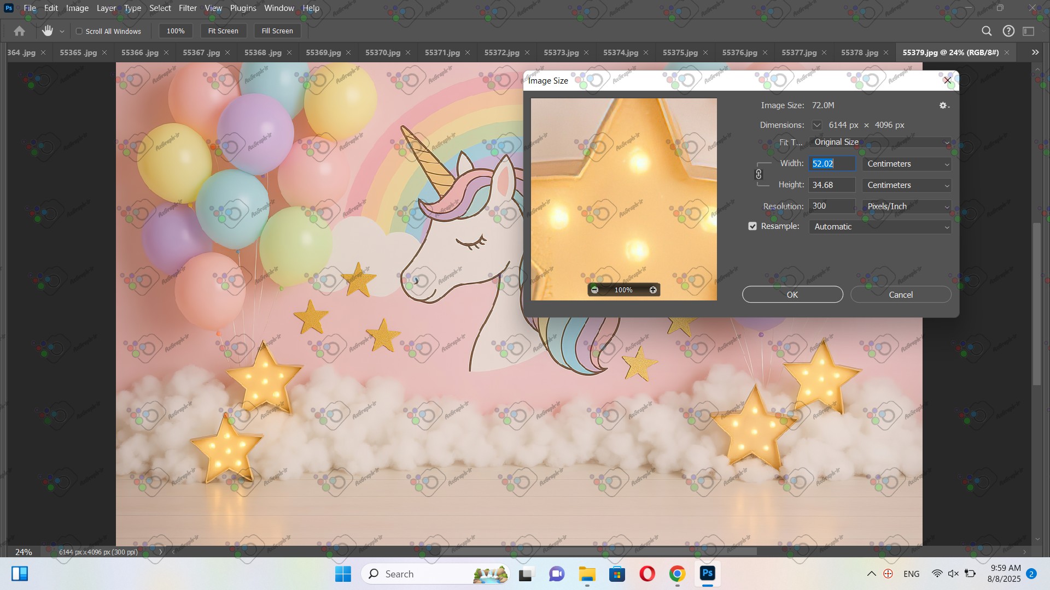Zoom in the preview with plus icon

pos(653,290)
